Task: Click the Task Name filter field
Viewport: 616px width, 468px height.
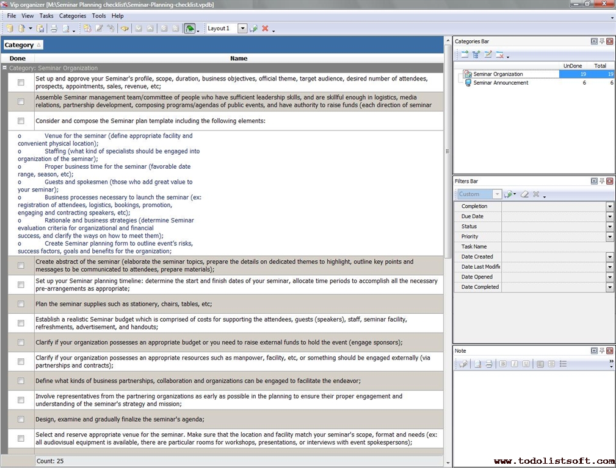Action: pos(557,247)
